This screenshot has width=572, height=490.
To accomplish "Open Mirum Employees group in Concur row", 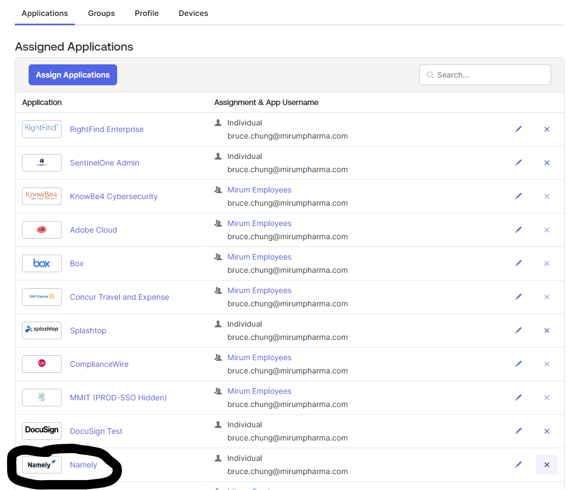I will (x=260, y=290).
